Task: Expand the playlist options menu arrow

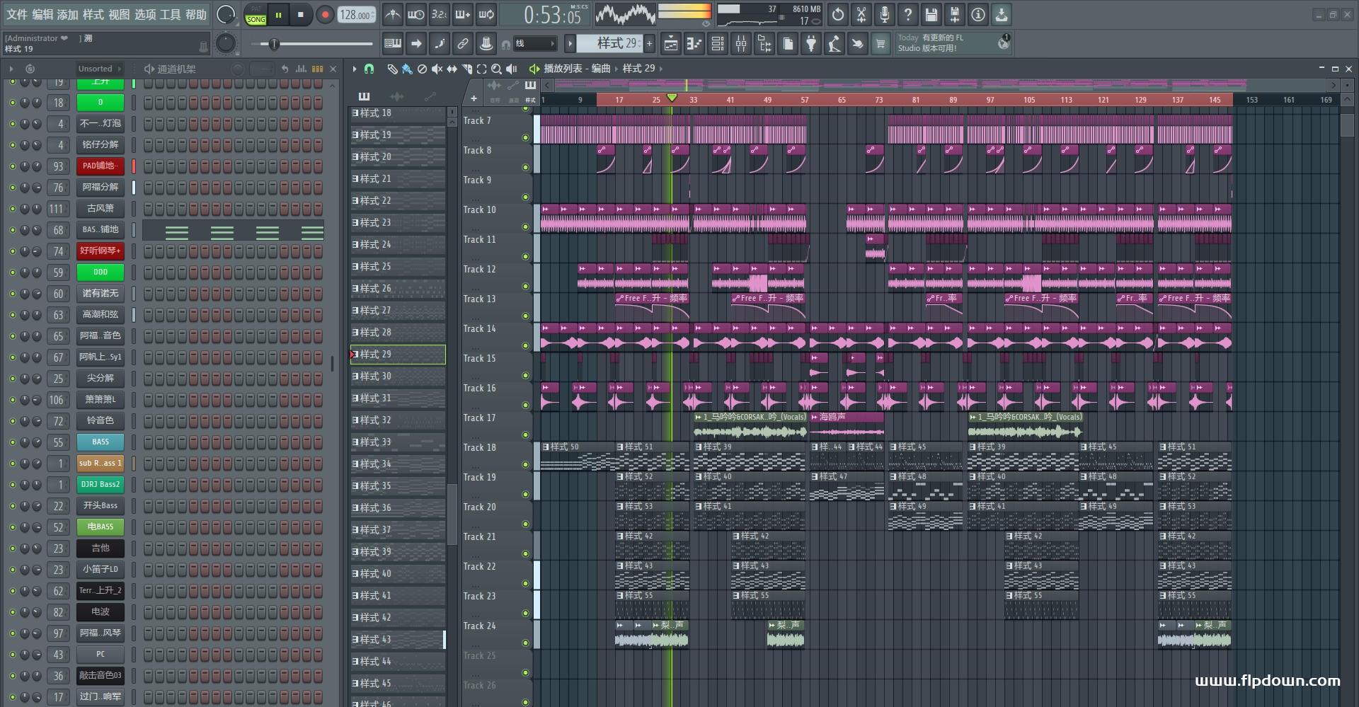Action: point(355,69)
